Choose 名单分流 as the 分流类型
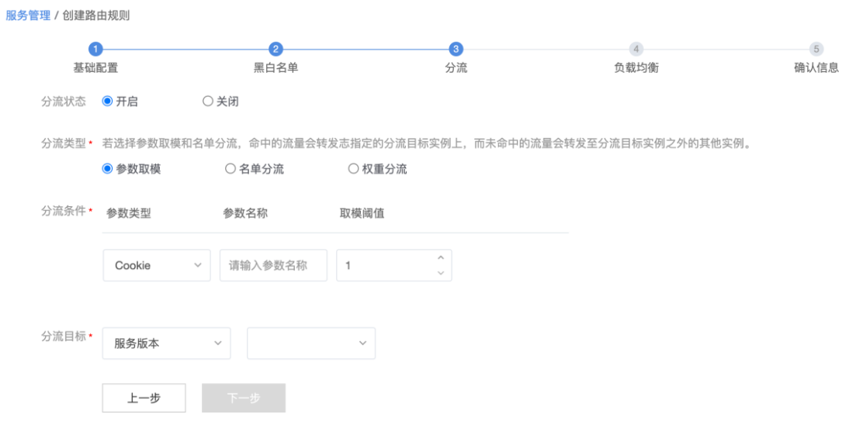 pos(230,169)
